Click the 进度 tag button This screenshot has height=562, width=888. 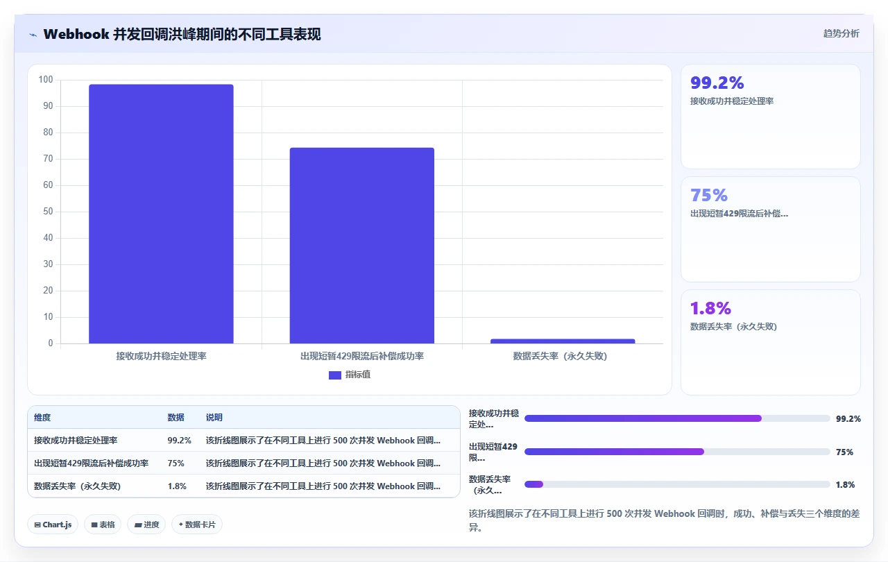[146, 525]
